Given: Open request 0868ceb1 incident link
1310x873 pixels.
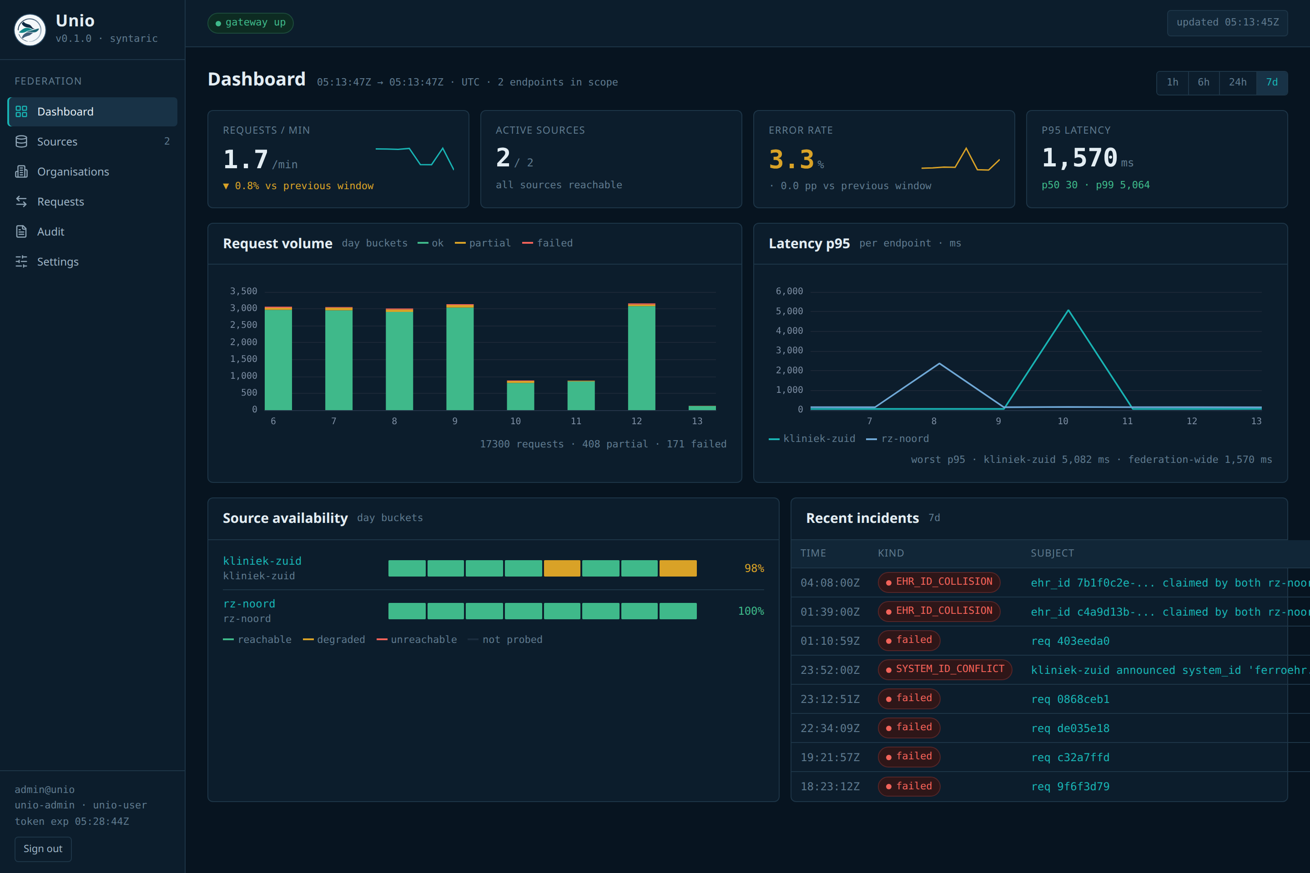Looking at the screenshot, I should pyautogui.click(x=1070, y=699).
